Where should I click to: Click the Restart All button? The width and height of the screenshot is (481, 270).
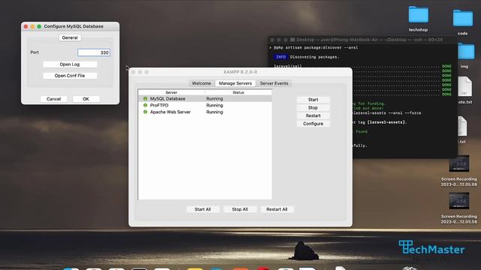tap(277, 209)
